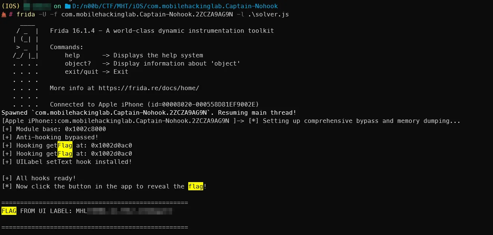Click the "object?" command entry

point(78,64)
